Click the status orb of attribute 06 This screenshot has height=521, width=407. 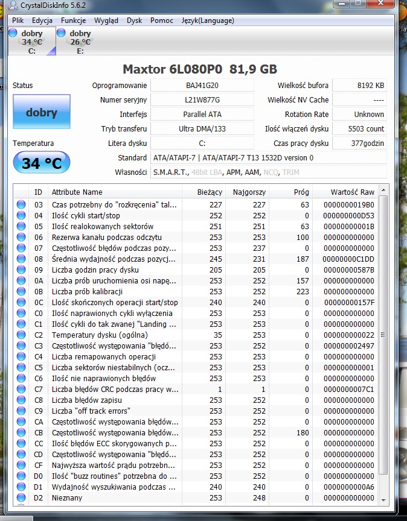(21, 237)
